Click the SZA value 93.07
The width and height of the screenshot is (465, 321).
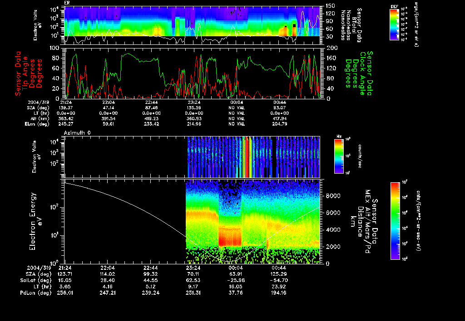point(280,108)
